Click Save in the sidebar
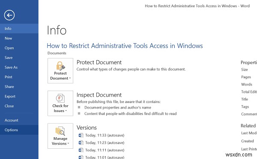 coord(19,58)
